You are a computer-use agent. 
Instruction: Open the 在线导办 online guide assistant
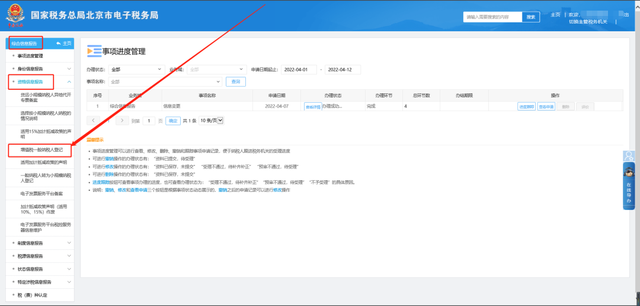pyautogui.click(x=629, y=186)
